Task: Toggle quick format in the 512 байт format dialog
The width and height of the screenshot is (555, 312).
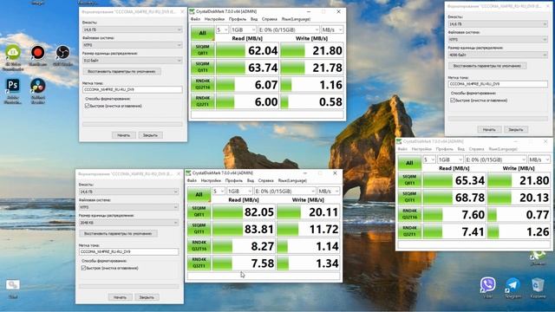Action: point(87,106)
